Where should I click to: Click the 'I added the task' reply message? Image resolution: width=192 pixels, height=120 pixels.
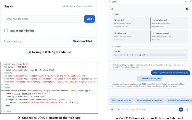(x=147, y=85)
